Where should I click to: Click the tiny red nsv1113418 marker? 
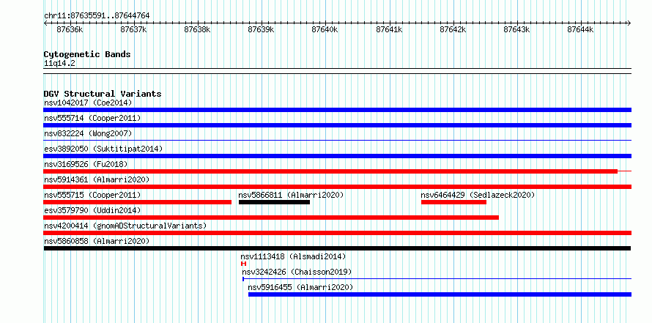(x=244, y=264)
